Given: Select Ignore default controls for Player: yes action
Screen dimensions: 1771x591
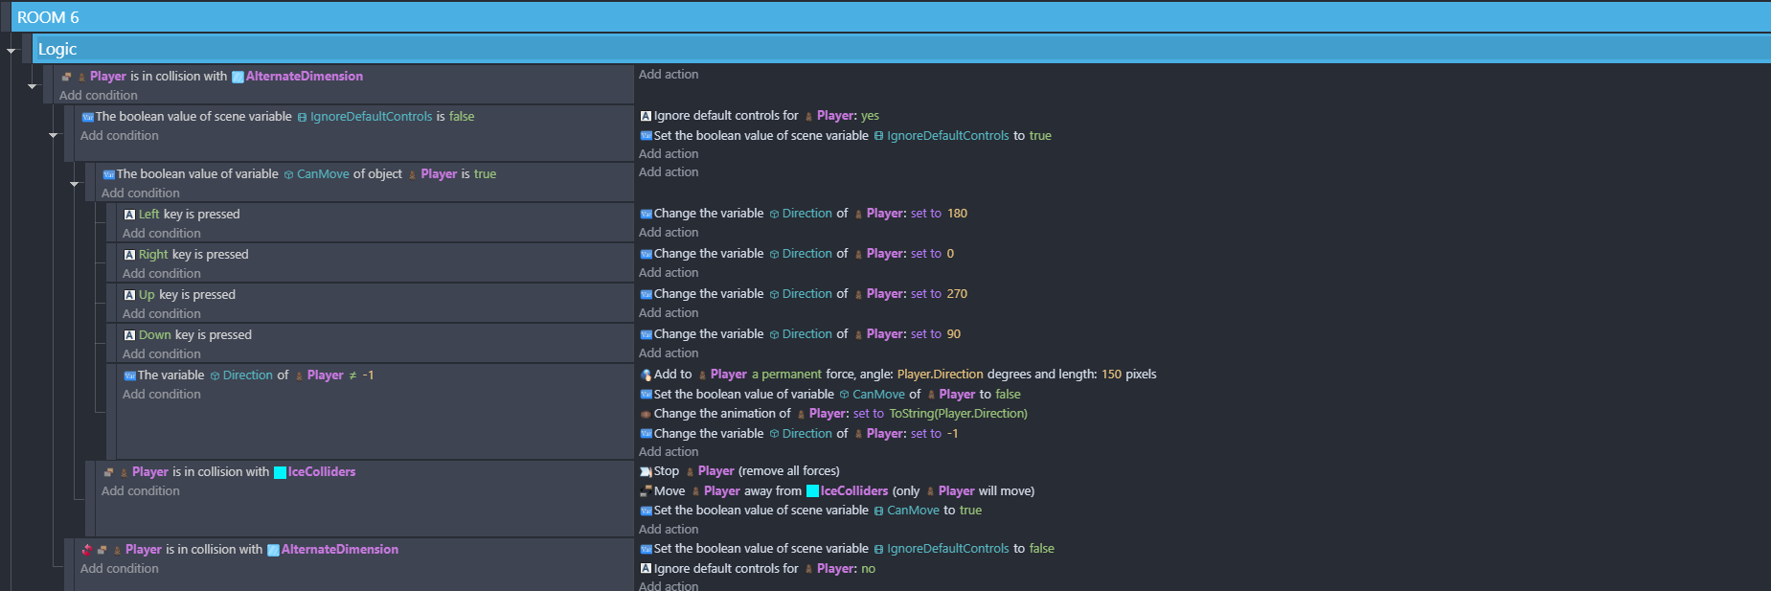Looking at the screenshot, I should click(760, 116).
